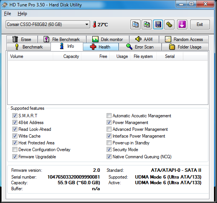Open the Disk monitor tab

pos(108,39)
